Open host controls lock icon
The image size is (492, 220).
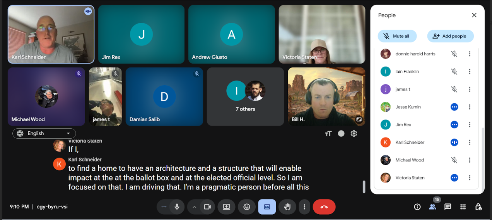(x=478, y=207)
